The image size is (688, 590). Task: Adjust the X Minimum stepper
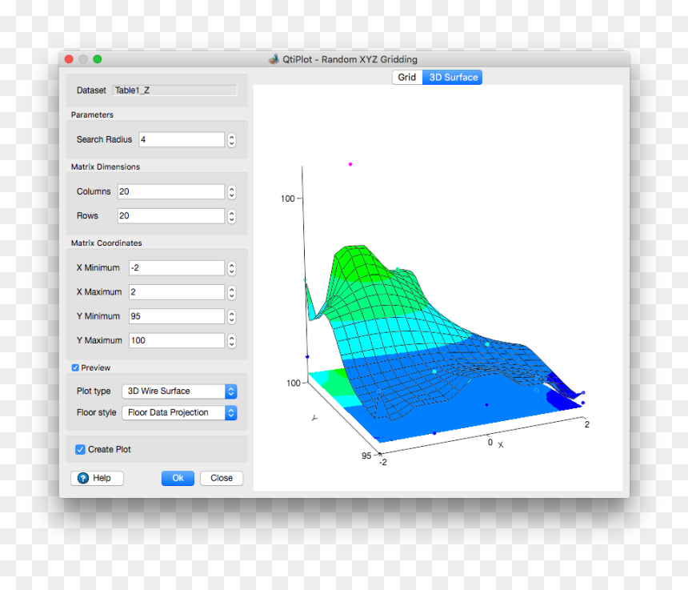tap(232, 268)
